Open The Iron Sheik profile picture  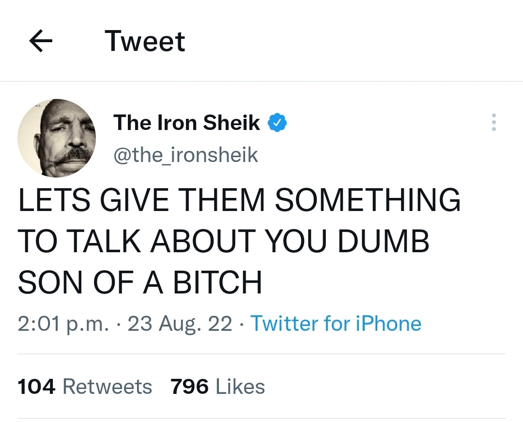[57, 138]
